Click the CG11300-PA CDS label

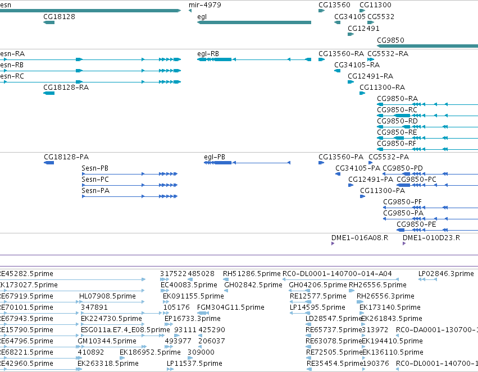click(383, 191)
